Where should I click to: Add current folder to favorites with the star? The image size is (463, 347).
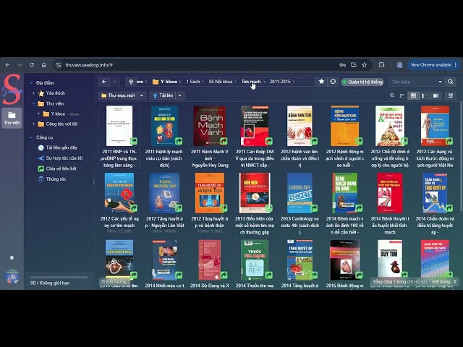pos(321,82)
